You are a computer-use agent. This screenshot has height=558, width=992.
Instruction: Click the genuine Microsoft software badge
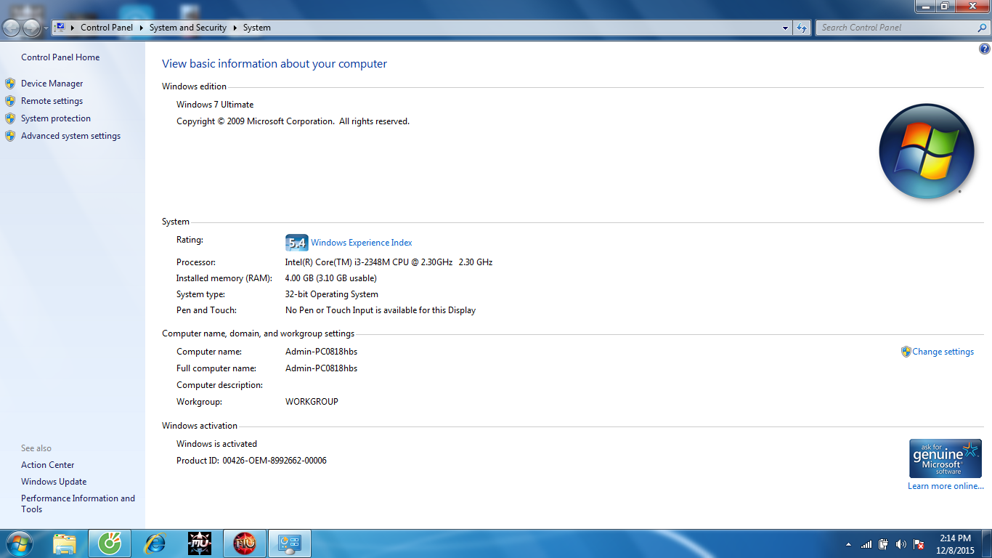tap(946, 458)
